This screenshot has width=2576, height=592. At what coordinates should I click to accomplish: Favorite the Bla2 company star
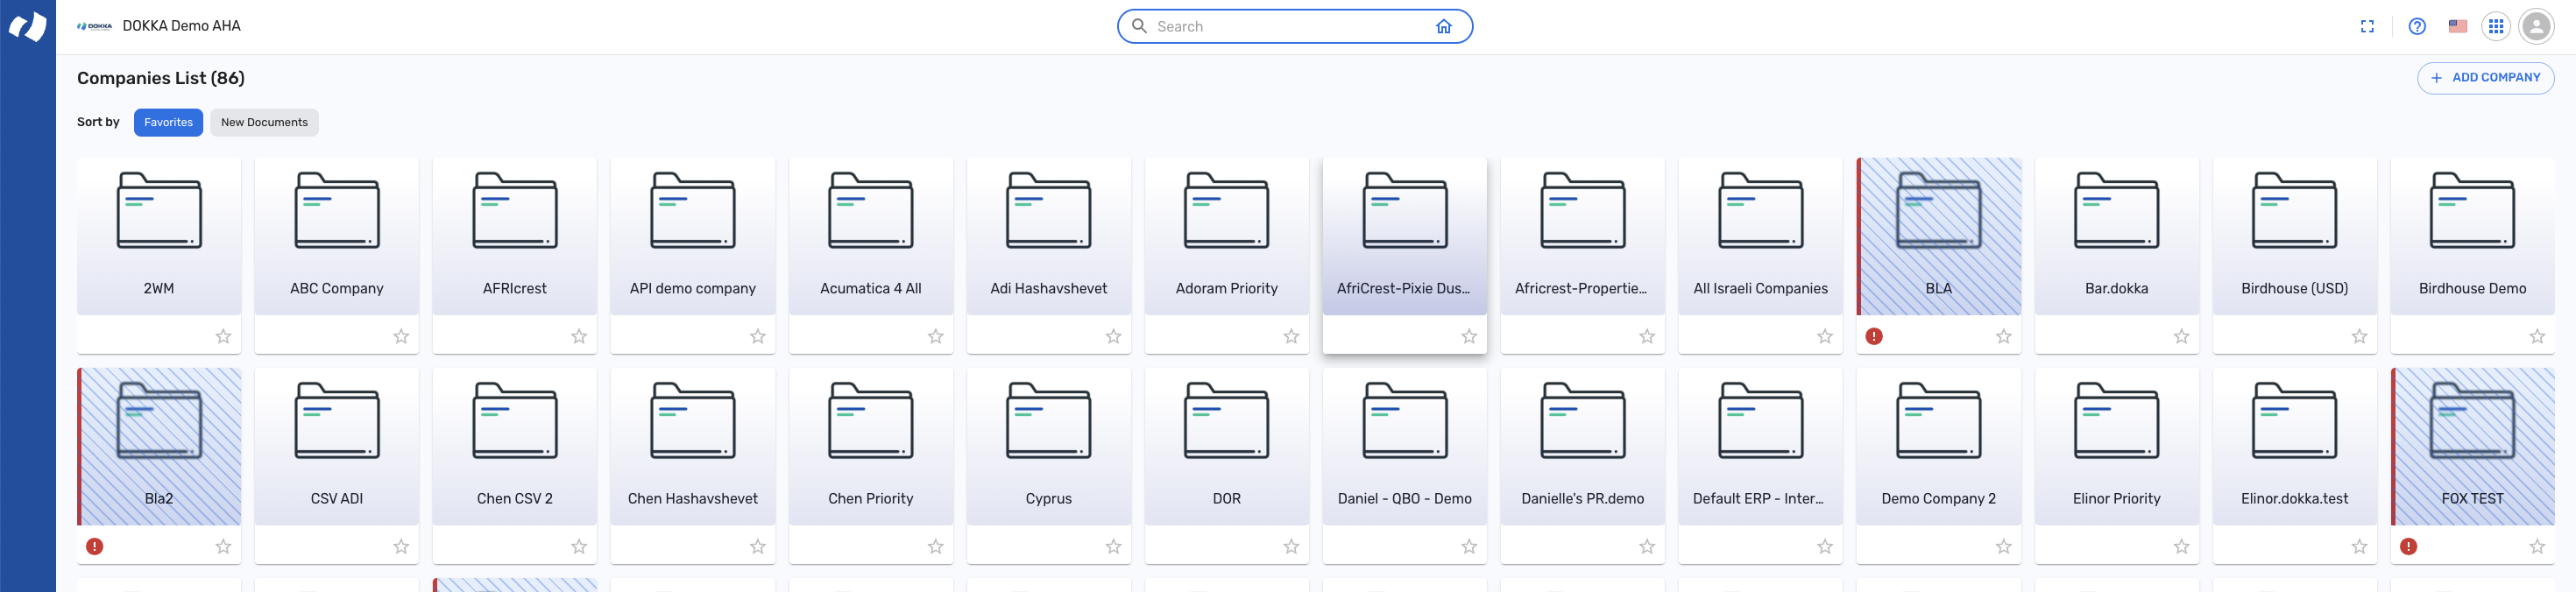(x=223, y=546)
